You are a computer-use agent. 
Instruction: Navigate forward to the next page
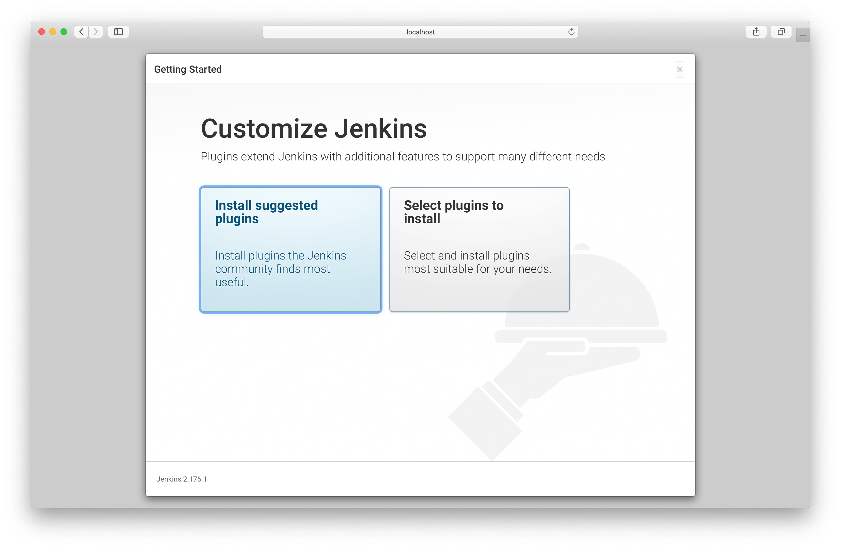point(96,31)
